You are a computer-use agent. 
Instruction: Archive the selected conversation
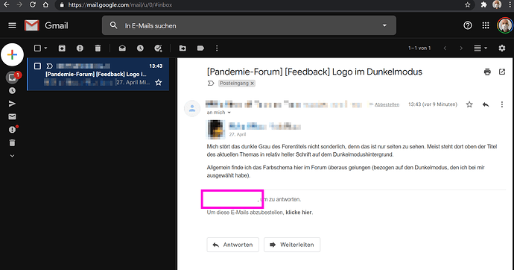point(62,48)
